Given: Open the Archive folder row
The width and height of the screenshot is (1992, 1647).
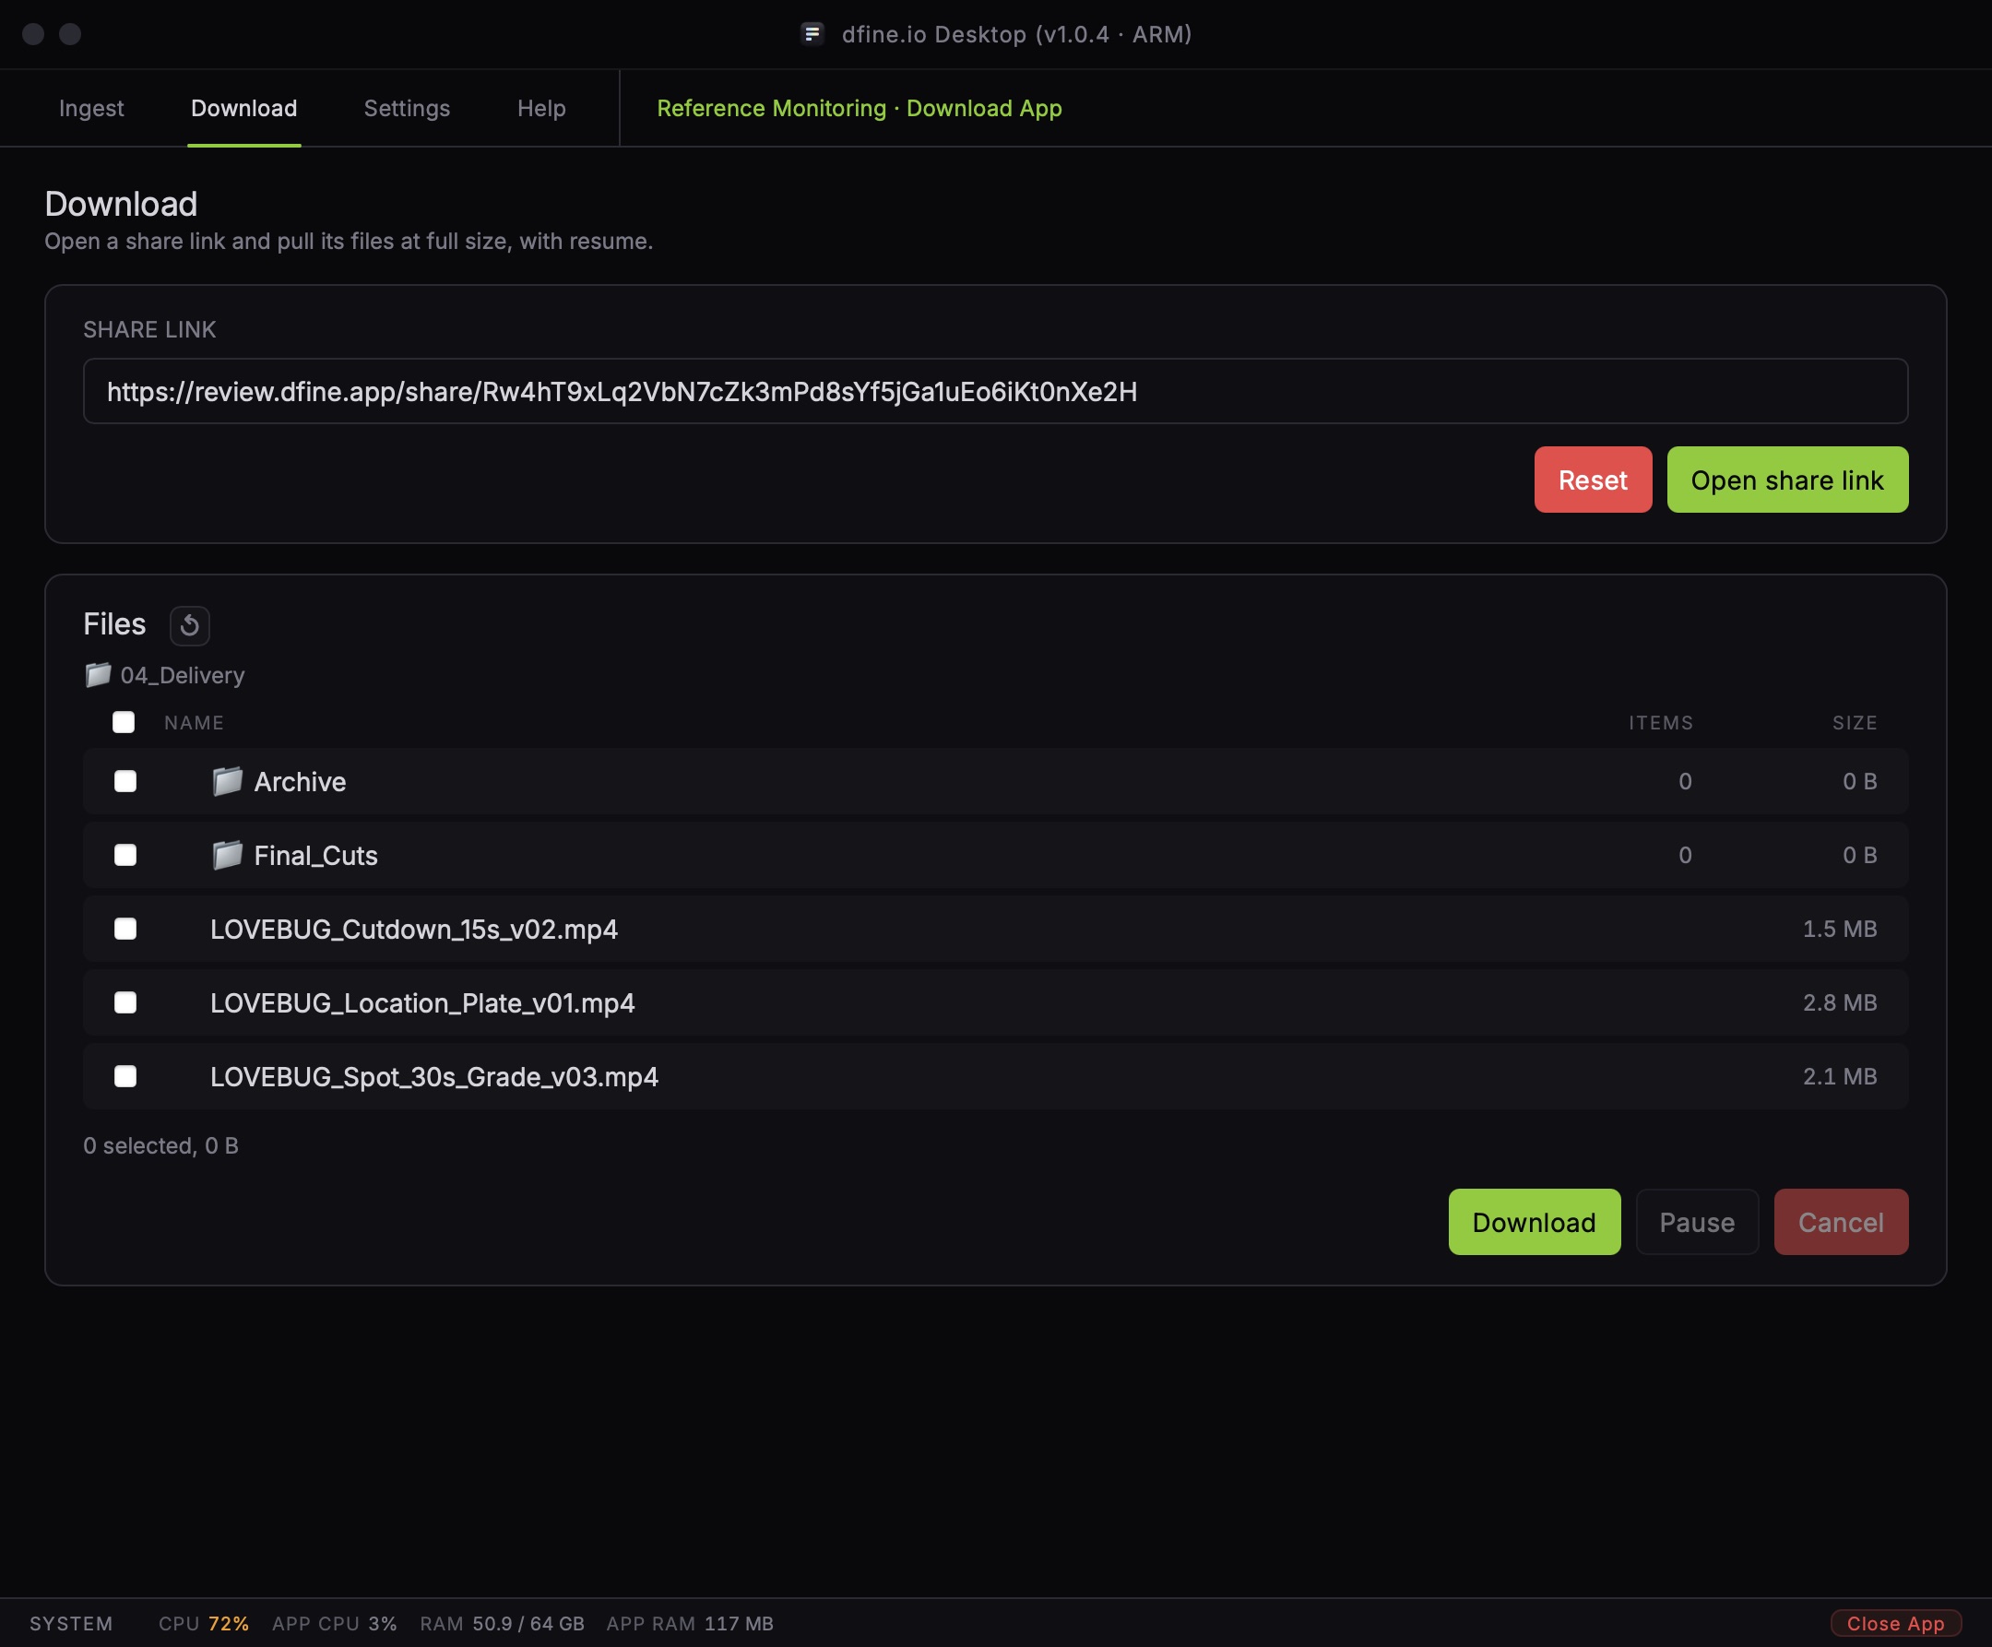Looking at the screenshot, I should click(x=995, y=781).
